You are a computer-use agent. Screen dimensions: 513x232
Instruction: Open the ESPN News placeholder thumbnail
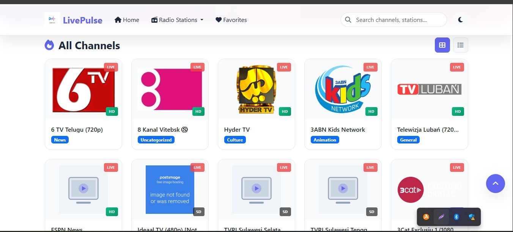(x=83, y=190)
